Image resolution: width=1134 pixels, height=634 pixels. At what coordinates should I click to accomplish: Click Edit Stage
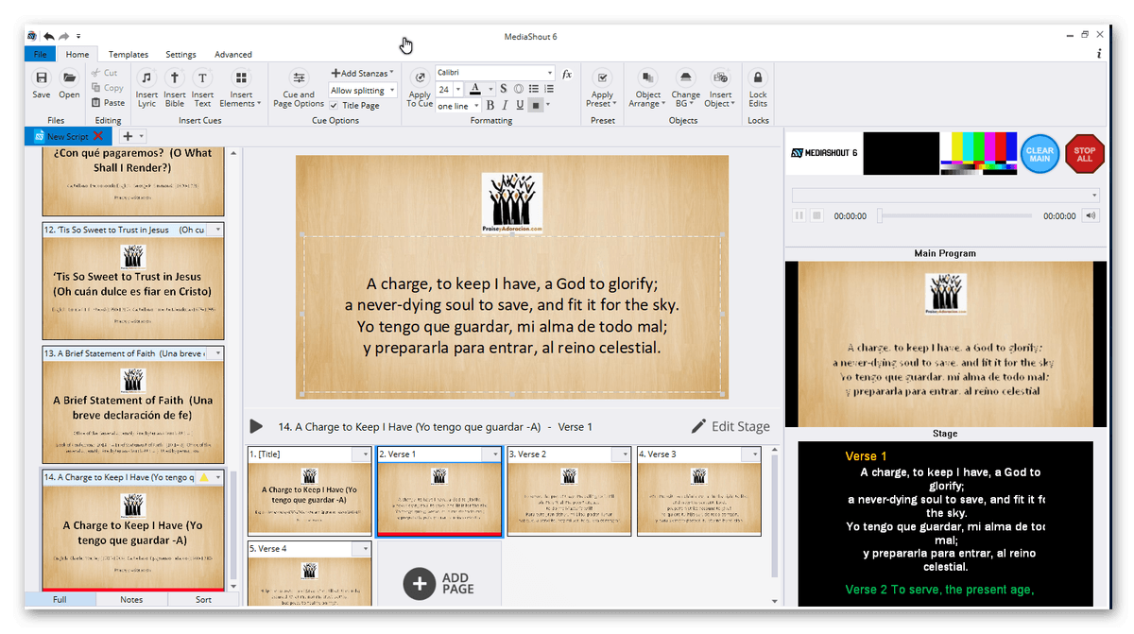[730, 426]
